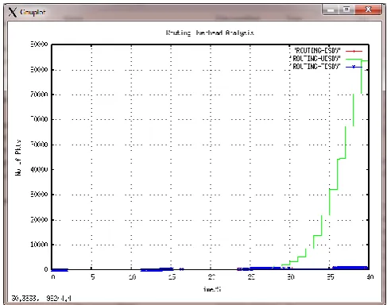Image resolution: width=387 pixels, height=305 pixels.
Task: Click the y-axis tick label 40000
Action: click(x=39, y=169)
